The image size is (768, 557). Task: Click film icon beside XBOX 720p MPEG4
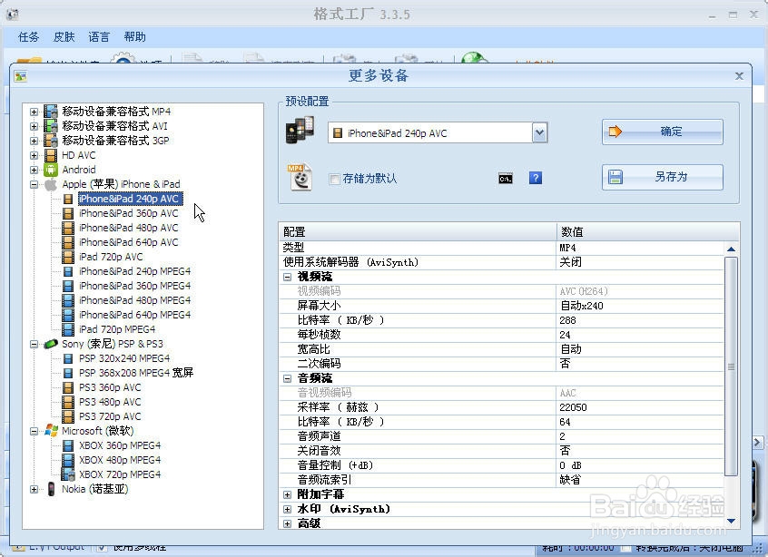[x=68, y=474]
